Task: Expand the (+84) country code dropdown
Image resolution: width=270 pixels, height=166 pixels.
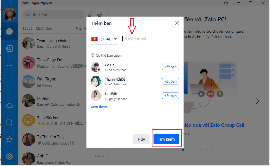Action: coord(104,39)
